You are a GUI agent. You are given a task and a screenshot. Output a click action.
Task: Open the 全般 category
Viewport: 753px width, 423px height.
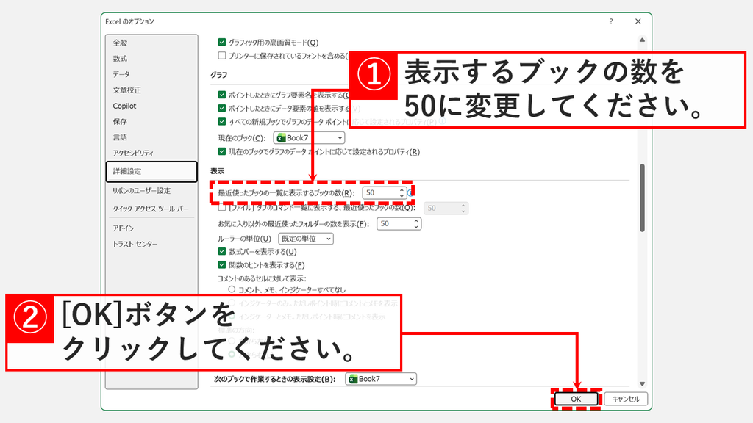click(x=120, y=43)
